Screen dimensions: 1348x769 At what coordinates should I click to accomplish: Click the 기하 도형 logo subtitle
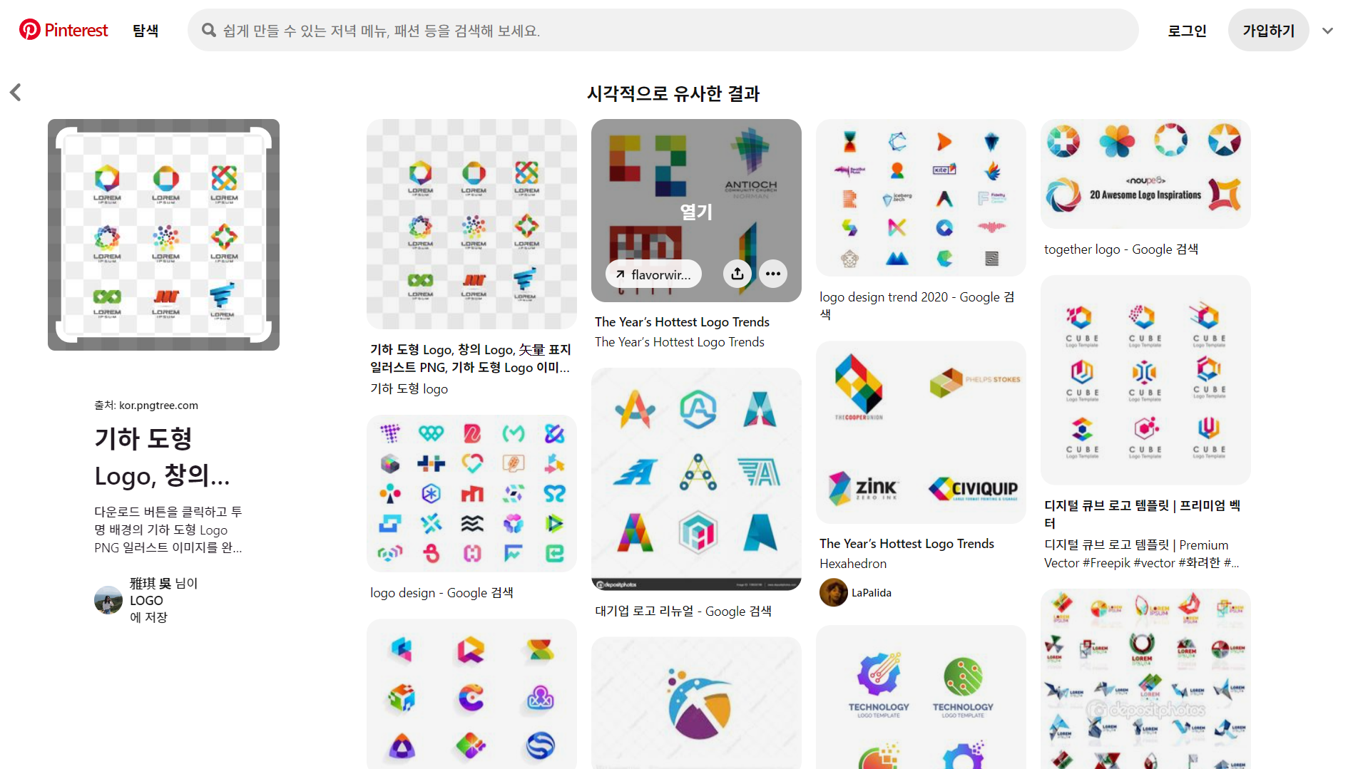point(409,388)
